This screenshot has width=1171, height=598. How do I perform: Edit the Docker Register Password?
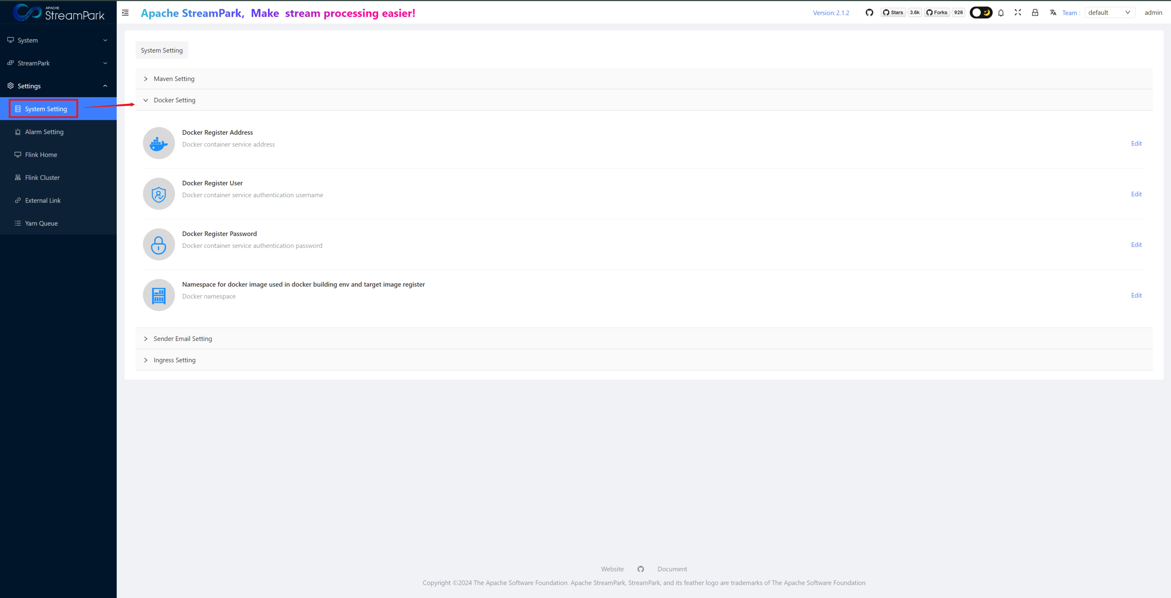pos(1136,245)
